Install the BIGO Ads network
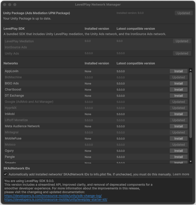Viewport: 196px width, 205px height. tap(178, 83)
